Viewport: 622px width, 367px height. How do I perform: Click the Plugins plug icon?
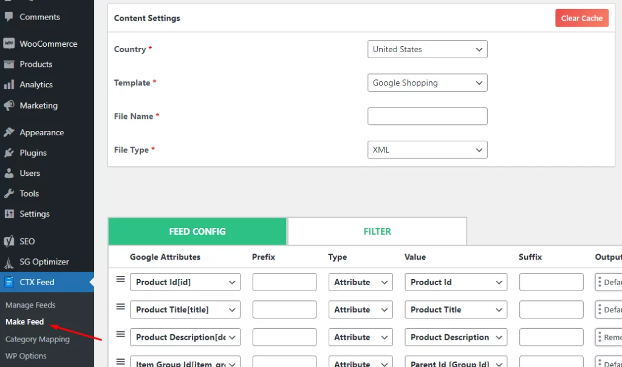tap(9, 153)
